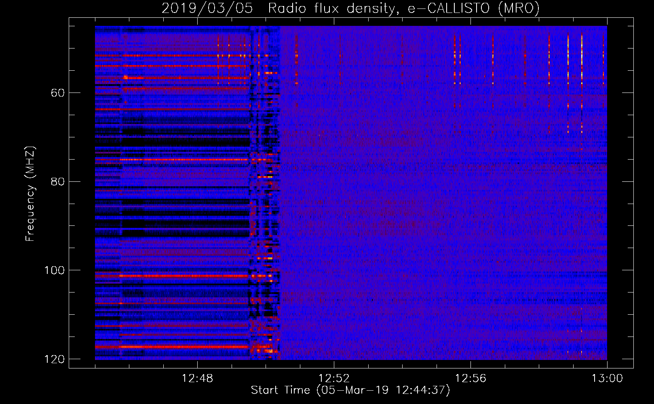
Task: Click the 12:56 time tick label
Action: click(x=470, y=379)
